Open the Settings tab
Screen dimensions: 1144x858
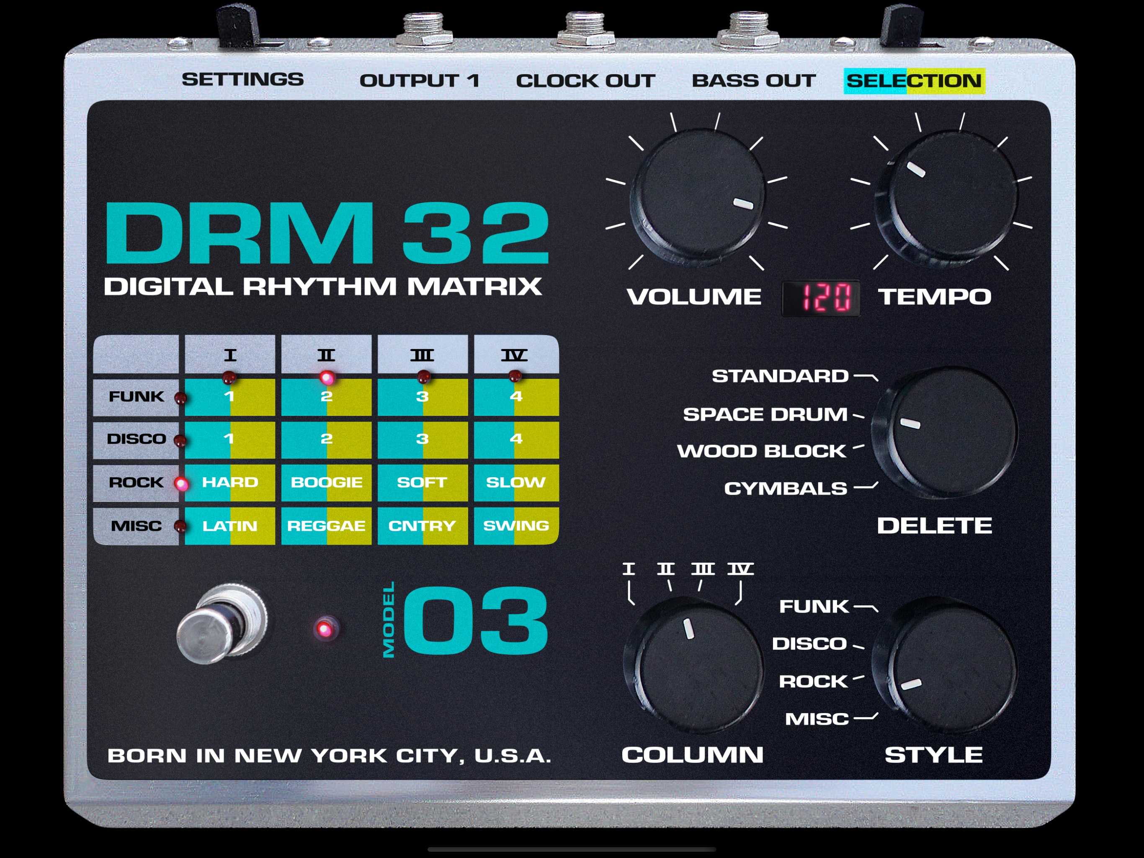coord(242,80)
